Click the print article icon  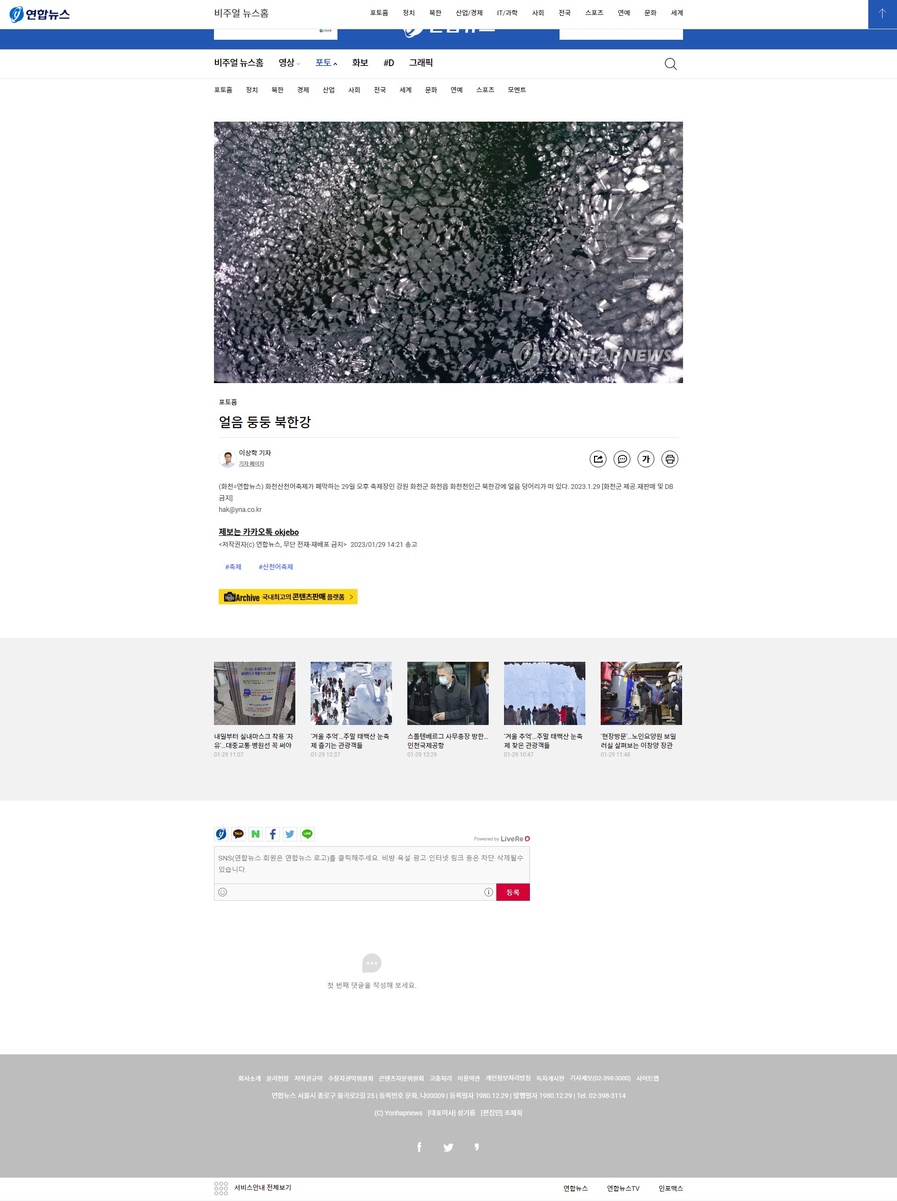pos(670,459)
